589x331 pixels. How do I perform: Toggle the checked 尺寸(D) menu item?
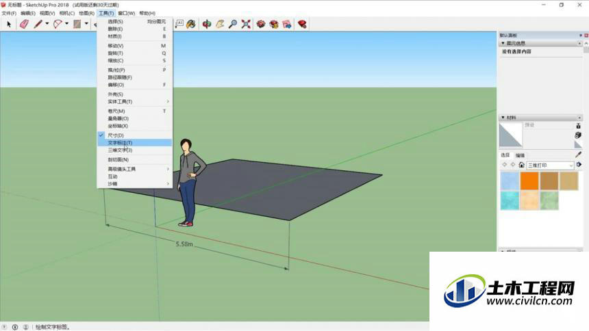pos(135,135)
